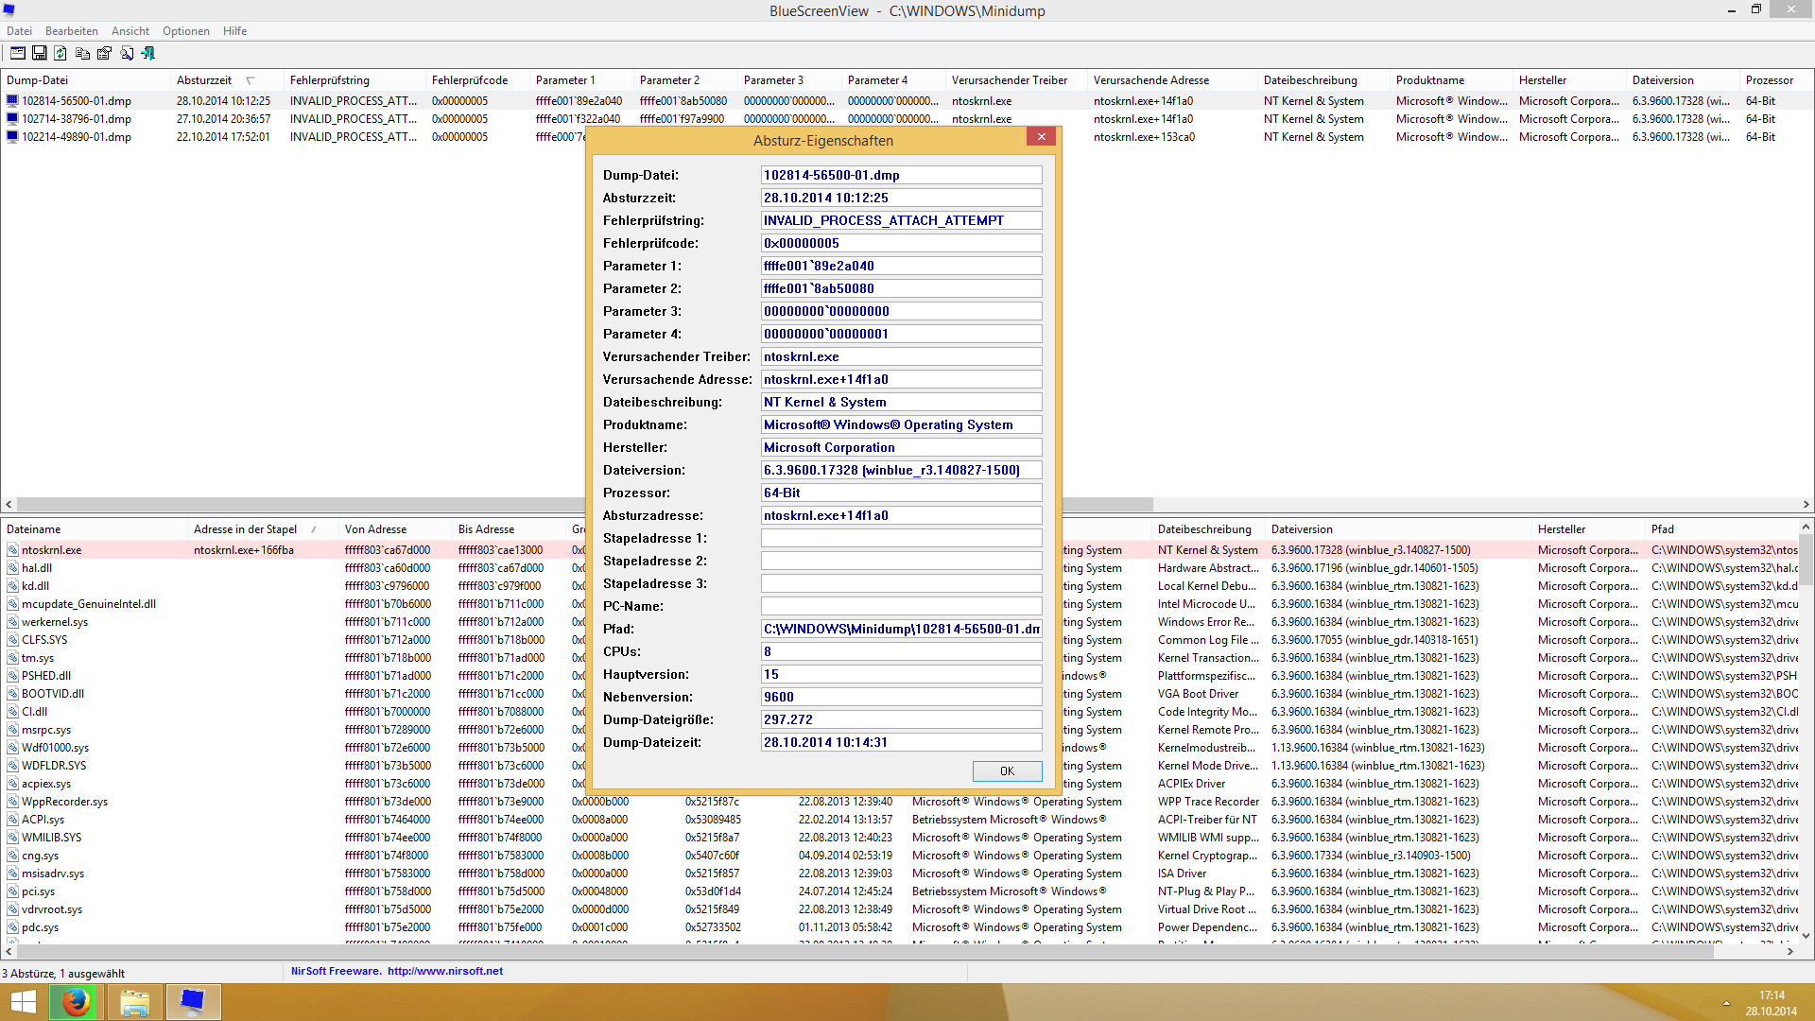
Task: Click the Copy selected items icon
Action: pos(82,54)
